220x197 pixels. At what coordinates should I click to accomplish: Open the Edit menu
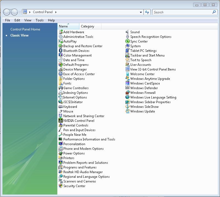17,20
